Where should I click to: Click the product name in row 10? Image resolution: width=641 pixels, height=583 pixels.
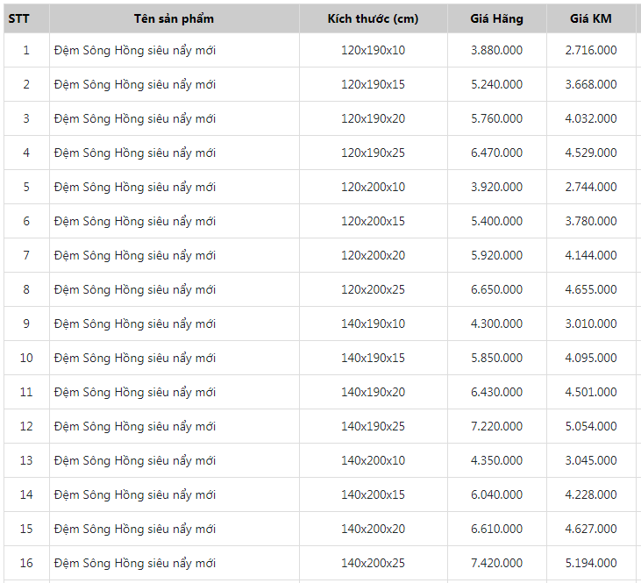click(x=134, y=358)
